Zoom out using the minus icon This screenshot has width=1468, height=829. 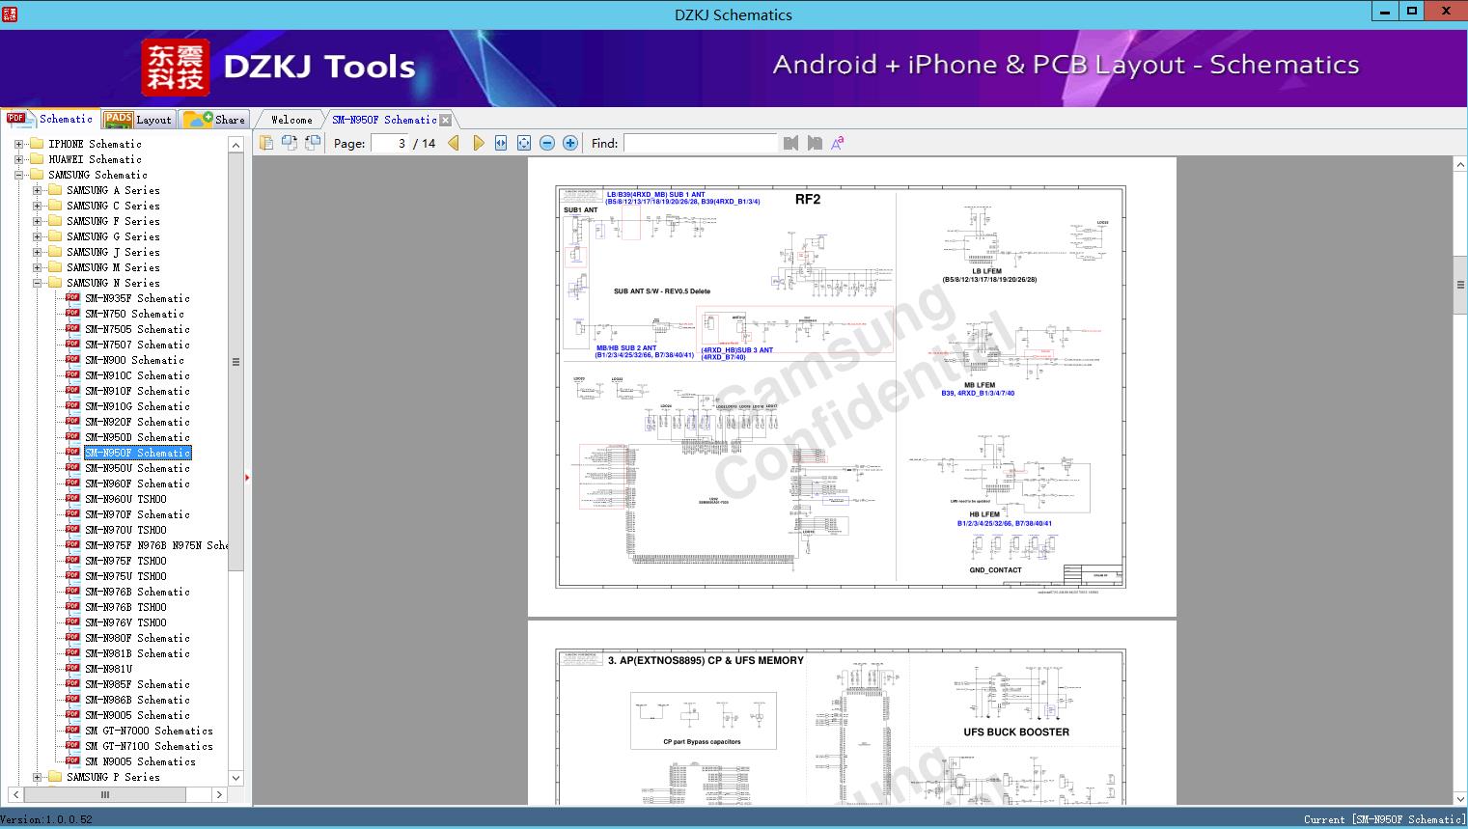pos(546,142)
